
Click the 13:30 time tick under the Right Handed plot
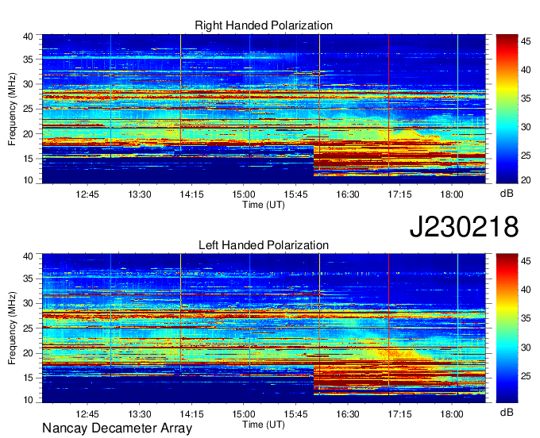(x=140, y=194)
